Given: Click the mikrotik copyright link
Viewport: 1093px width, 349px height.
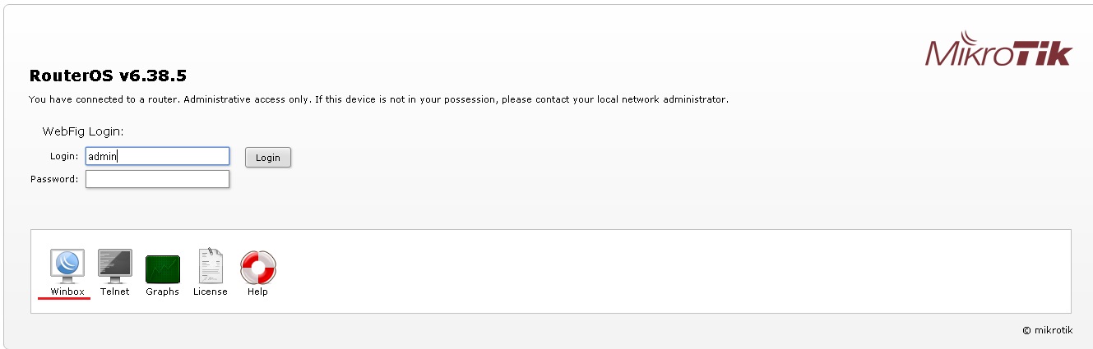Looking at the screenshot, I should [1048, 330].
